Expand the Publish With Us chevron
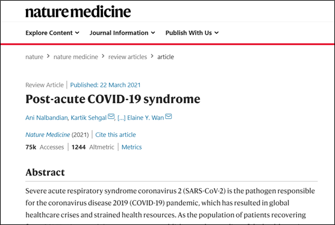 pos(216,33)
